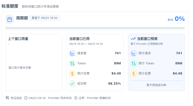Click the 08/20 08:30 timestamp
This screenshot has width=193, height=106.
point(37,98)
